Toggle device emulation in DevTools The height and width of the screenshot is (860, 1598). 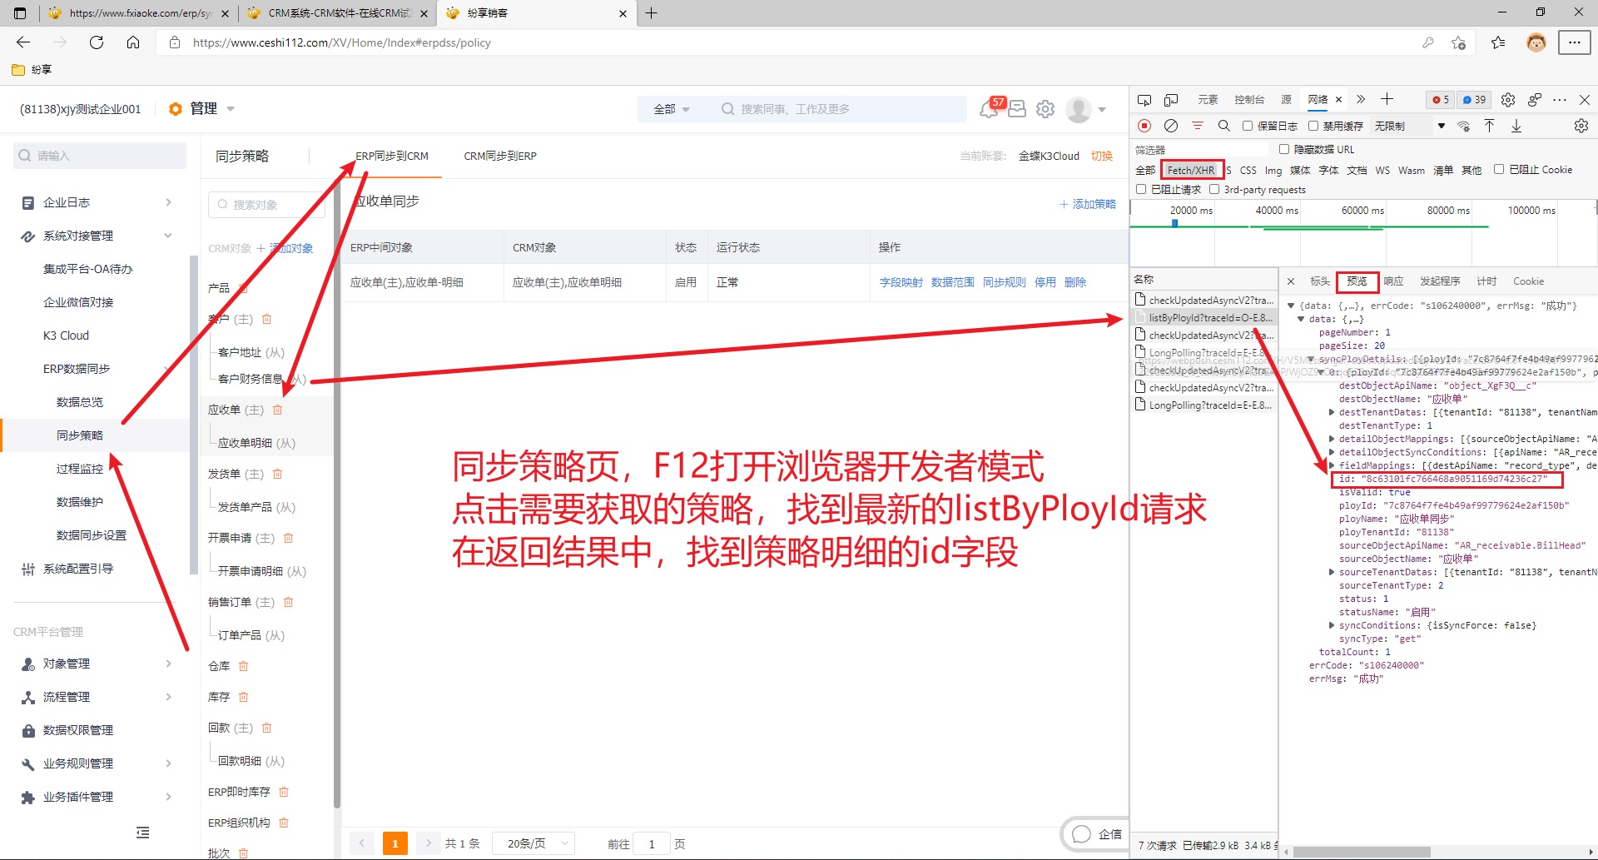[1171, 100]
